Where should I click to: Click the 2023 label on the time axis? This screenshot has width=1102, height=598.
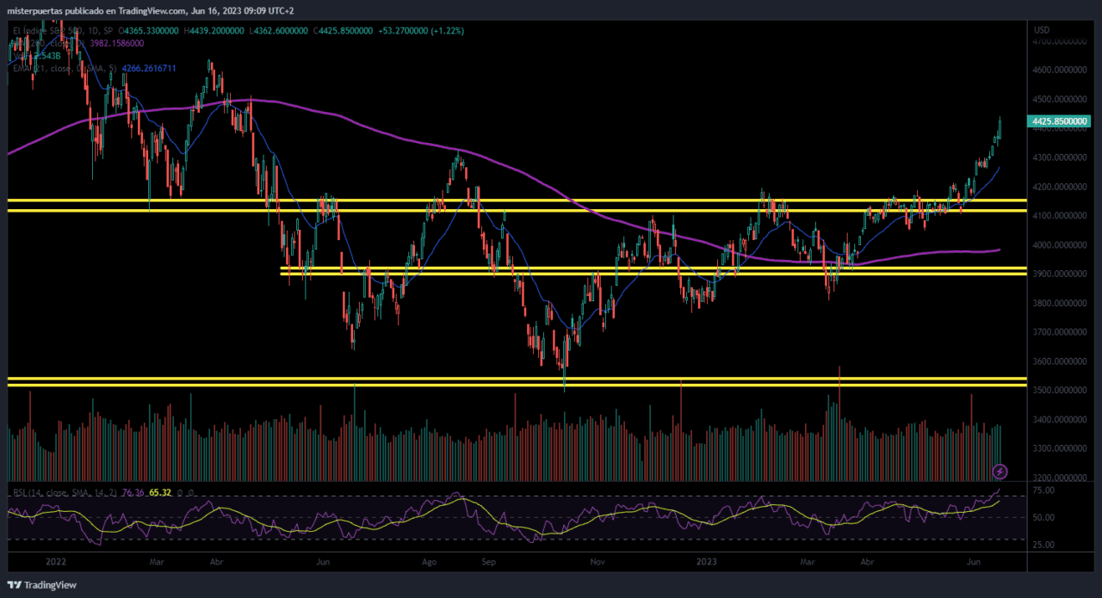(707, 562)
